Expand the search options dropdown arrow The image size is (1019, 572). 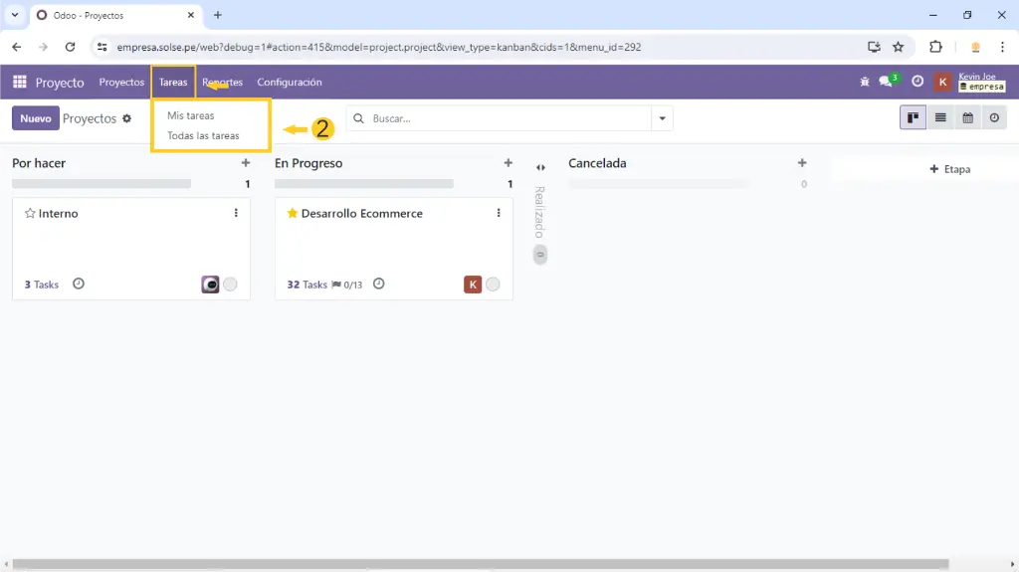pos(662,118)
